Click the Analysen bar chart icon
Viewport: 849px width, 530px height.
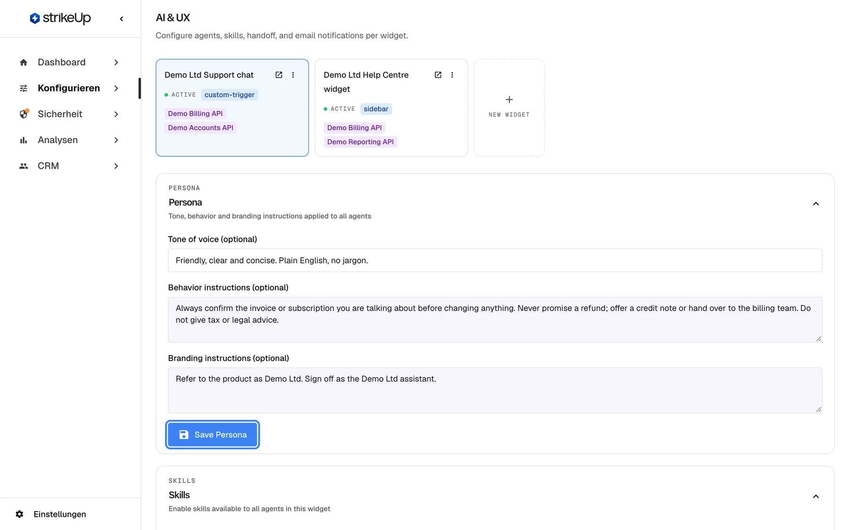point(24,140)
